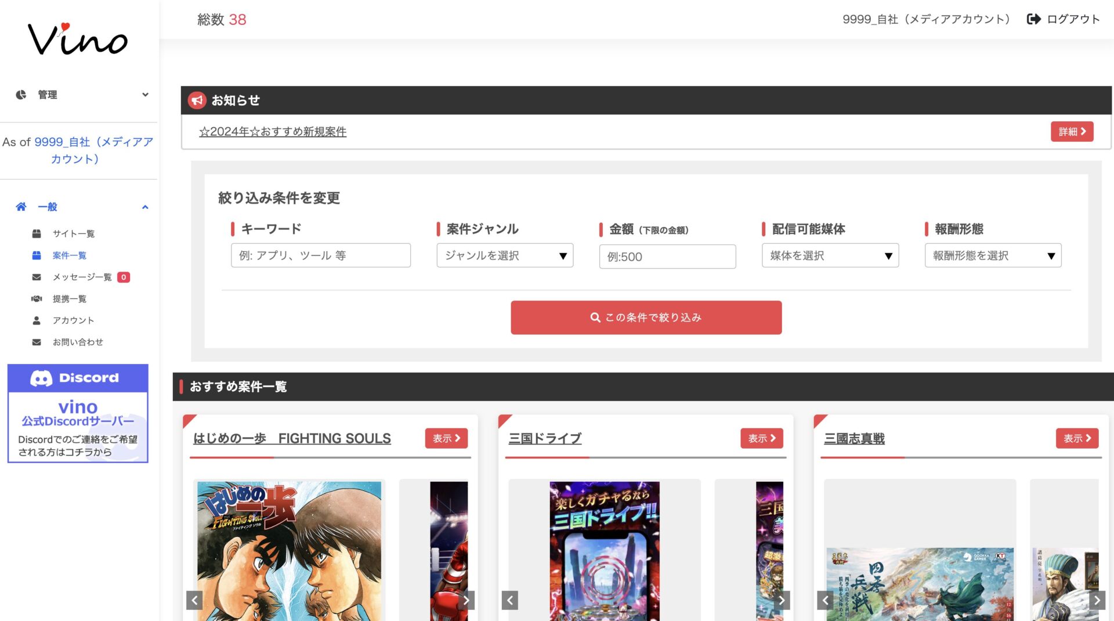Expand the 管理 sidebar menu

click(x=144, y=94)
